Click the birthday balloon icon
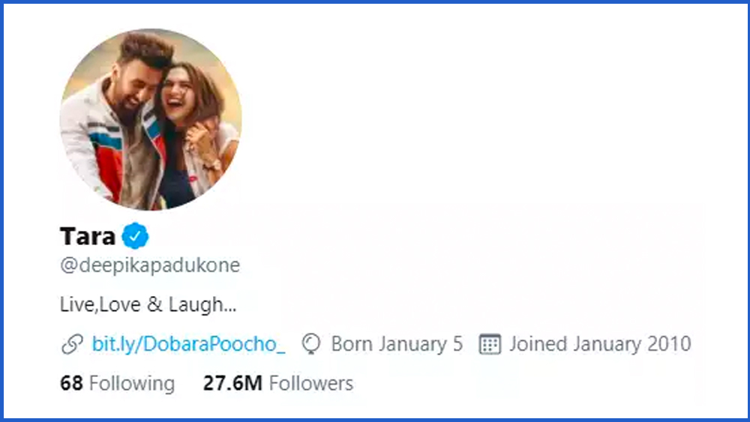Viewport: 750px width, 422px height. [x=310, y=344]
